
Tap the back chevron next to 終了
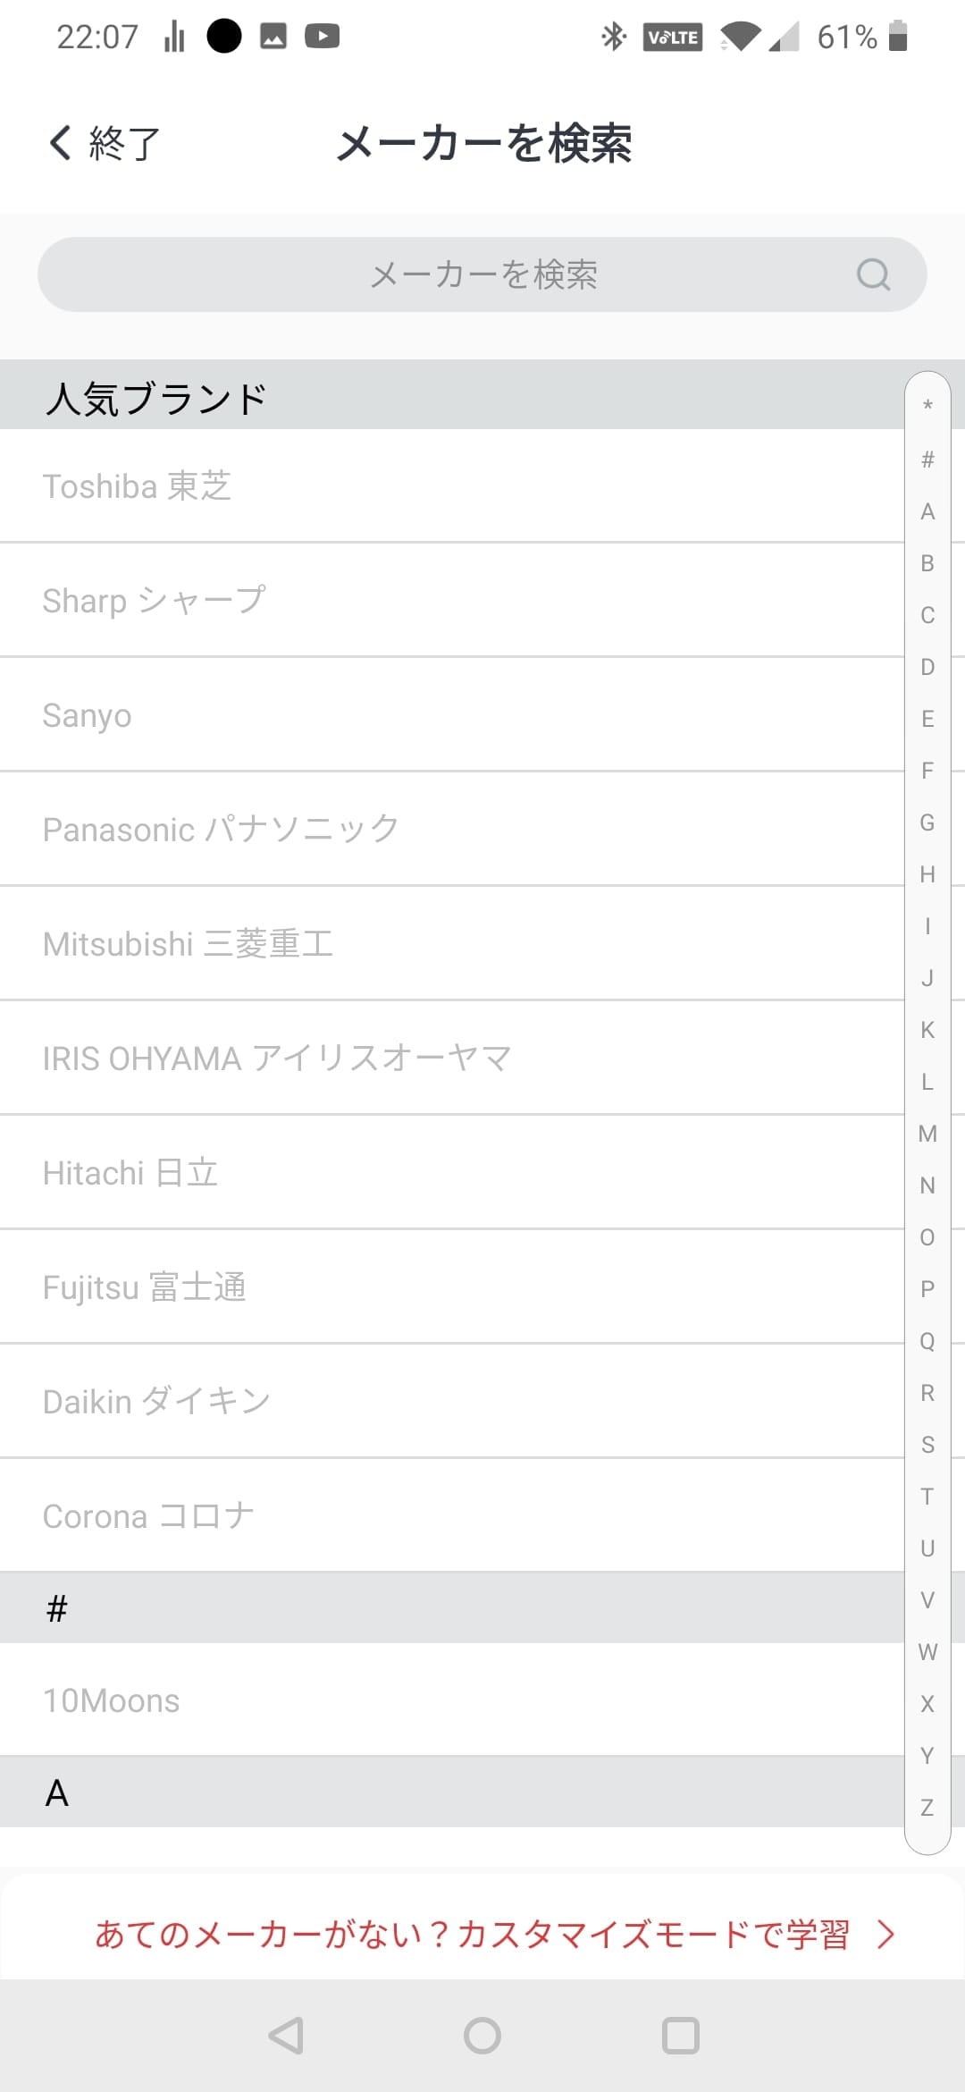tap(61, 143)
